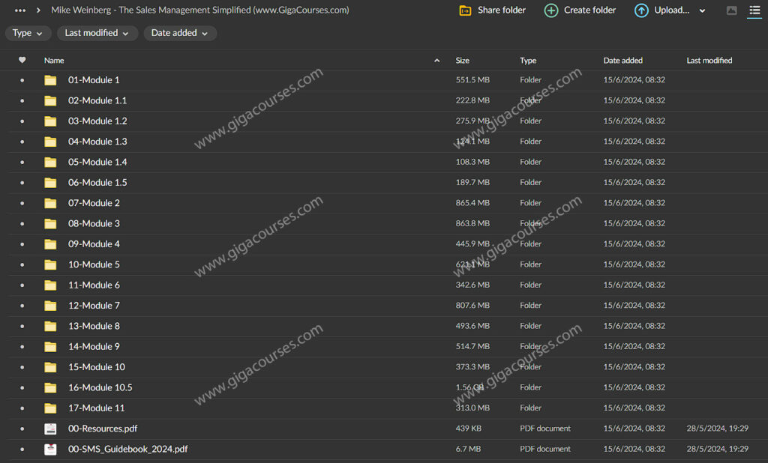Switch to thumbnail view icon
This screenshot has height=463, width=768.
pyautogui.click(x=732, y=10)
